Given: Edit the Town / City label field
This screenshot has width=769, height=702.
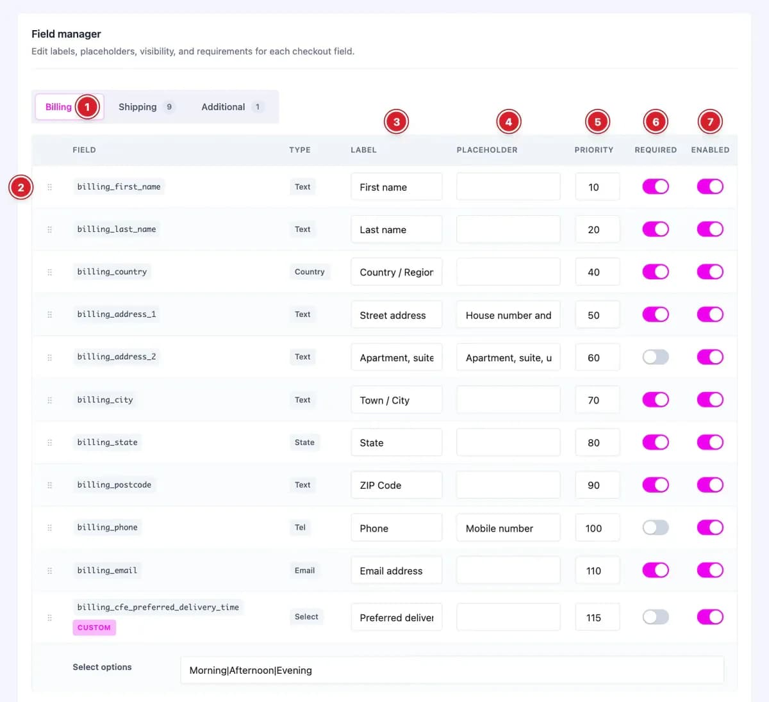Looking at the screenshot, I should [x=397, y=400].
